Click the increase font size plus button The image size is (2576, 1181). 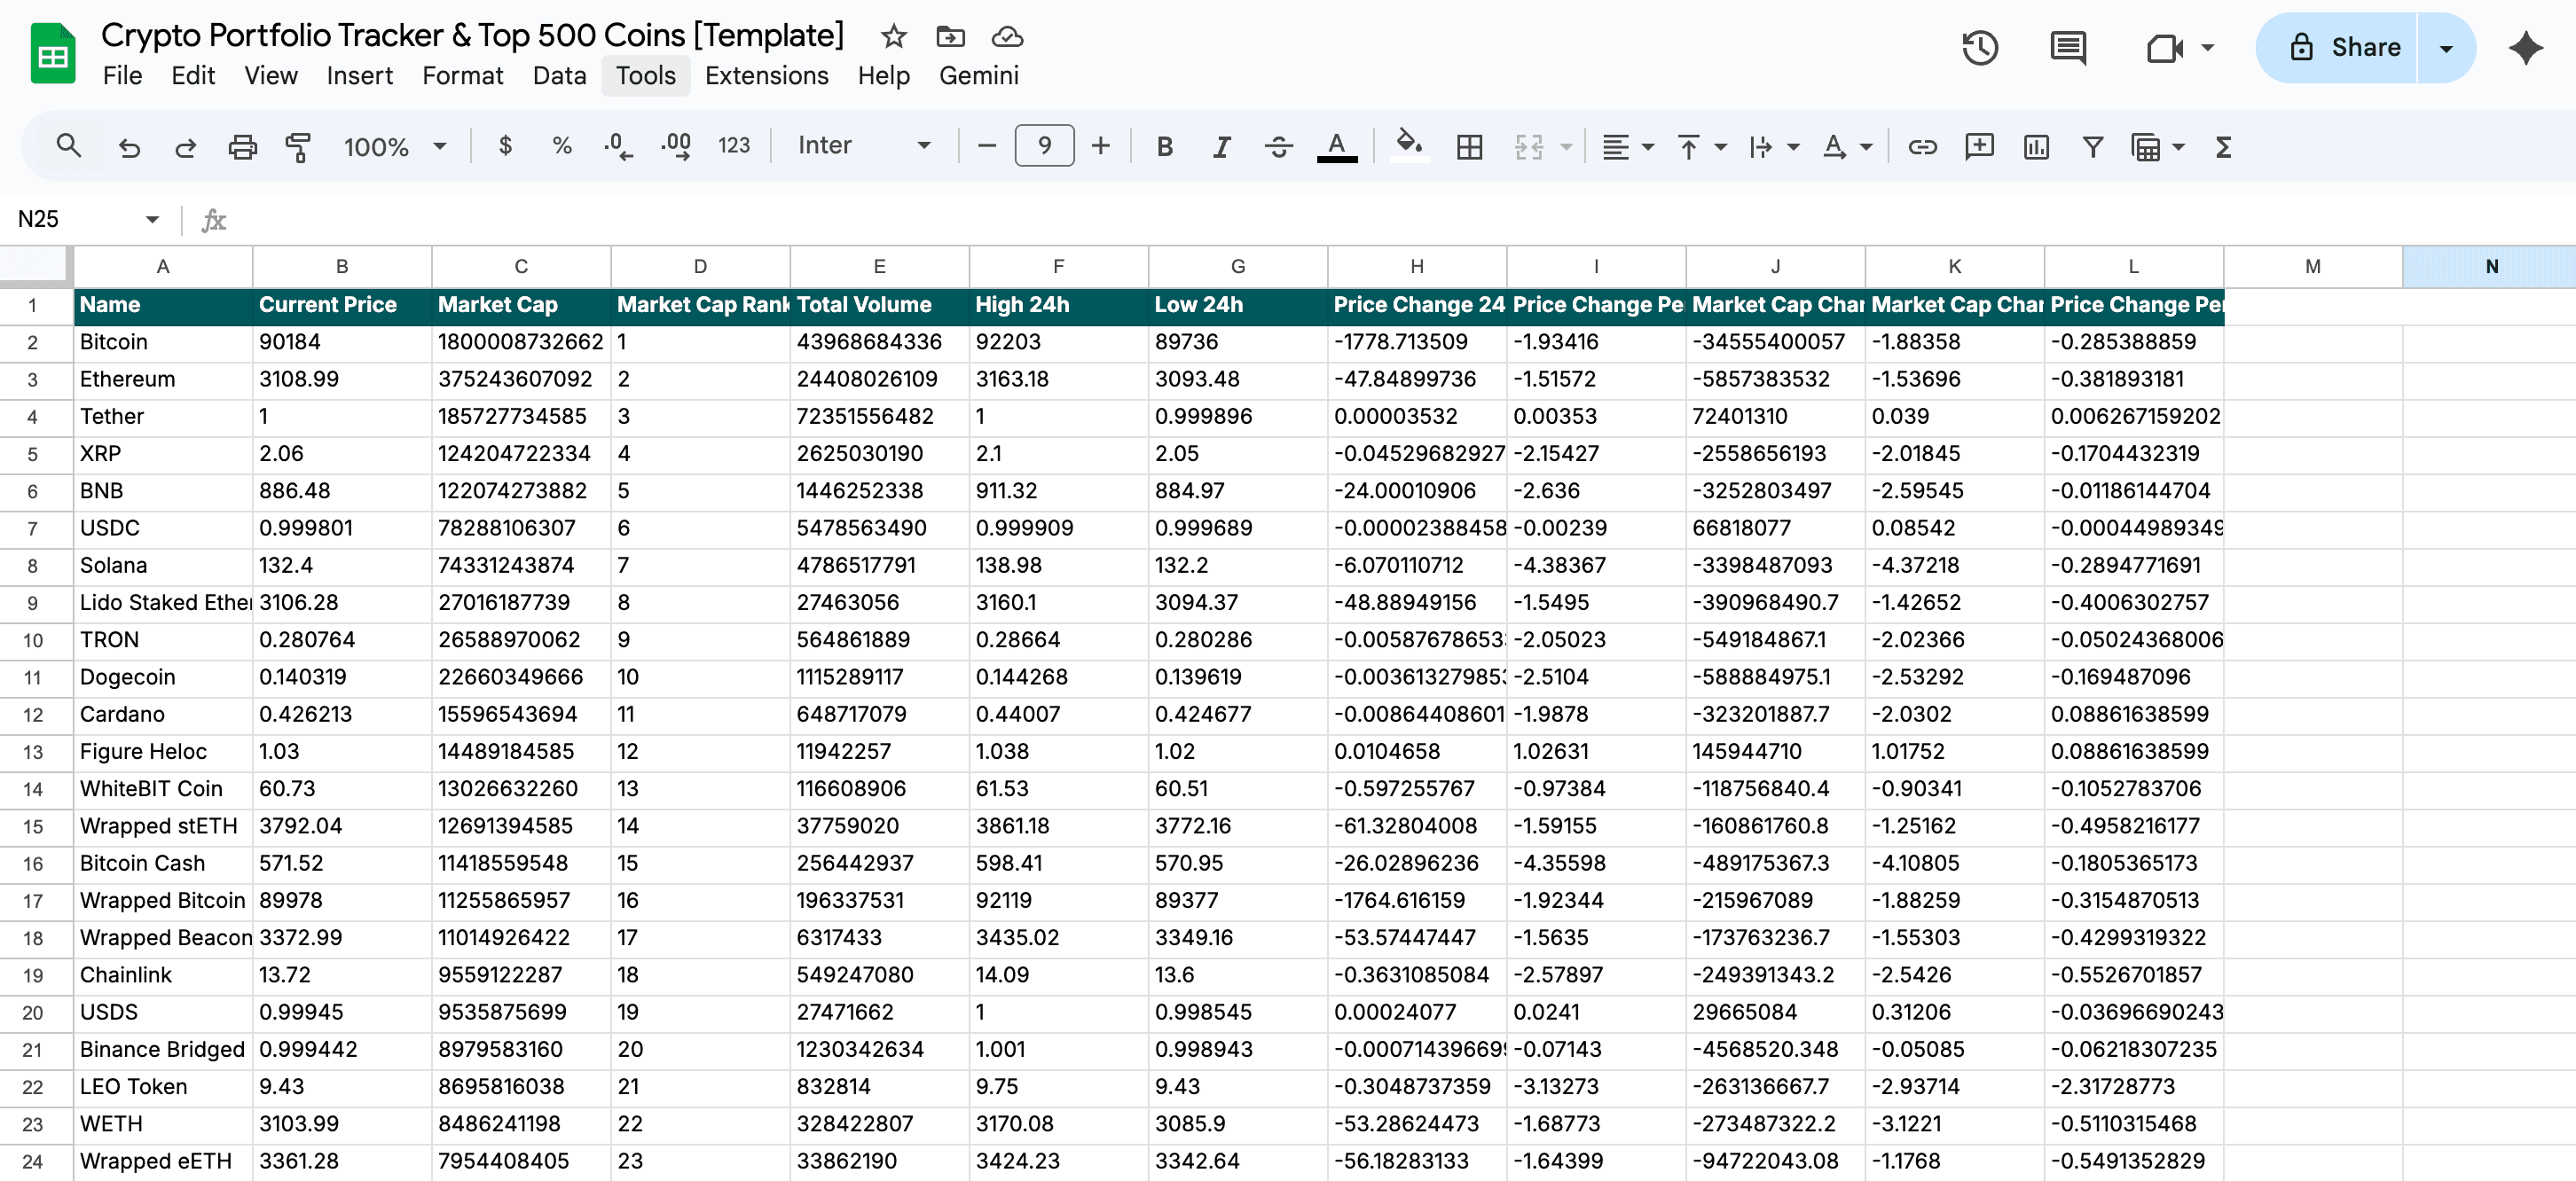(x=1100, y=146)
